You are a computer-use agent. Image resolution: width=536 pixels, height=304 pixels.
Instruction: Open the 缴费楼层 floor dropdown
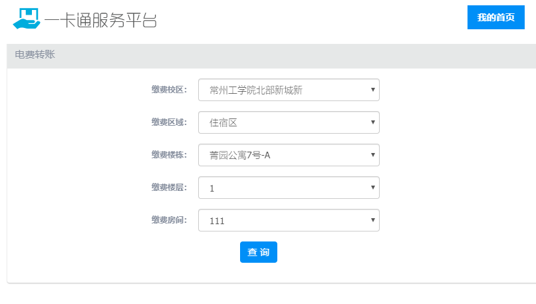coord(288,188)
